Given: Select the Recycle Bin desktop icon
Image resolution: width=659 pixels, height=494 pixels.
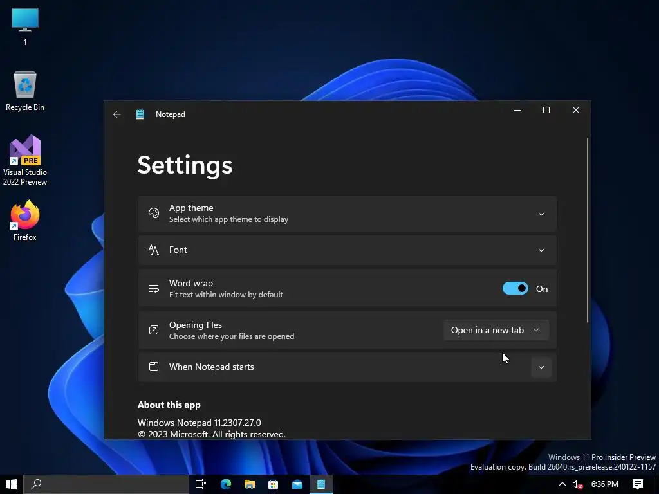Looking at the screenshot, I should [25, 91].
